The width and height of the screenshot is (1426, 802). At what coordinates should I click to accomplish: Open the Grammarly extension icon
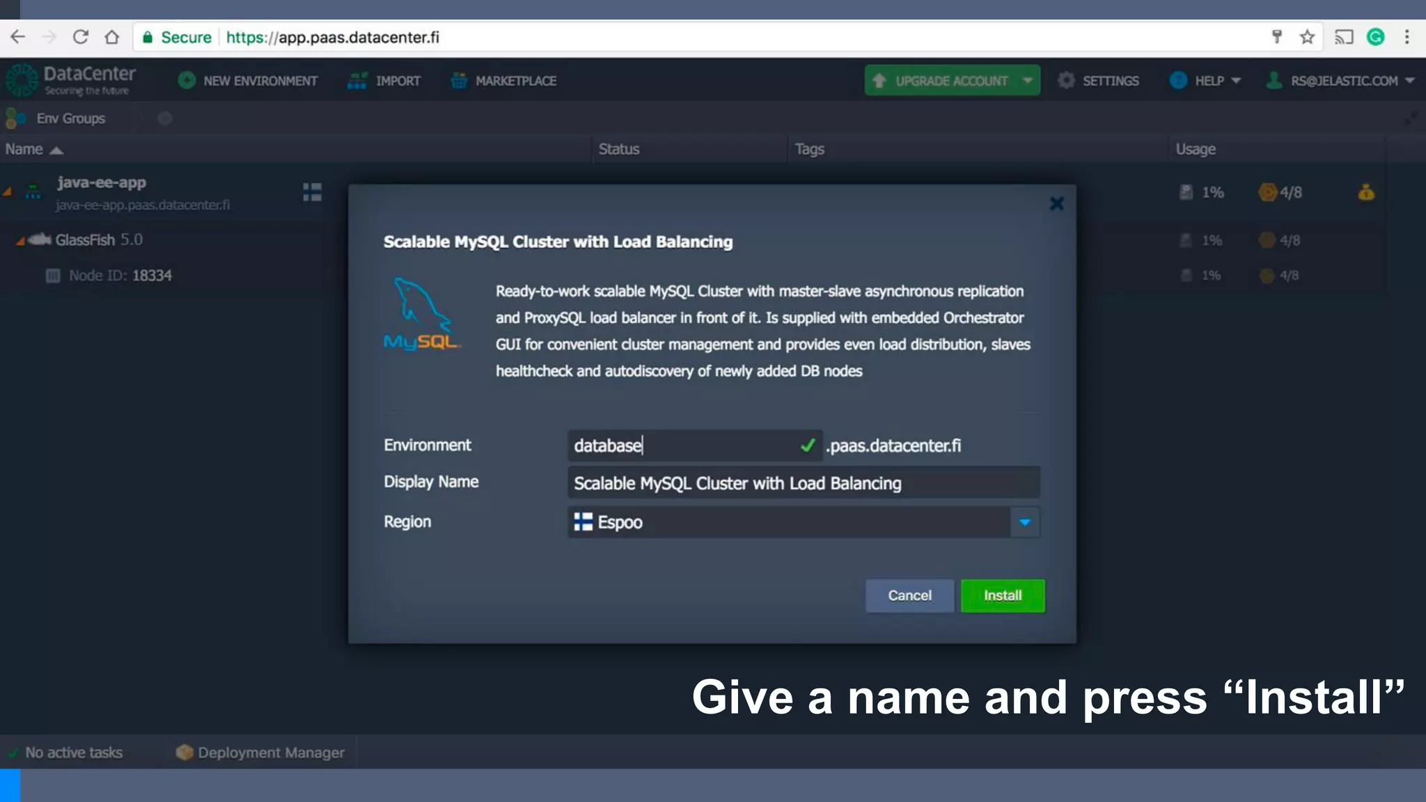1376,37
